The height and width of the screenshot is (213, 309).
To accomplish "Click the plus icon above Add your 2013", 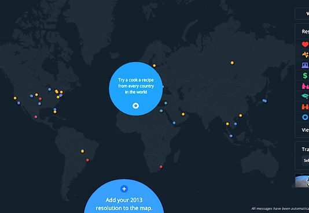I will (x=124, y=189).
